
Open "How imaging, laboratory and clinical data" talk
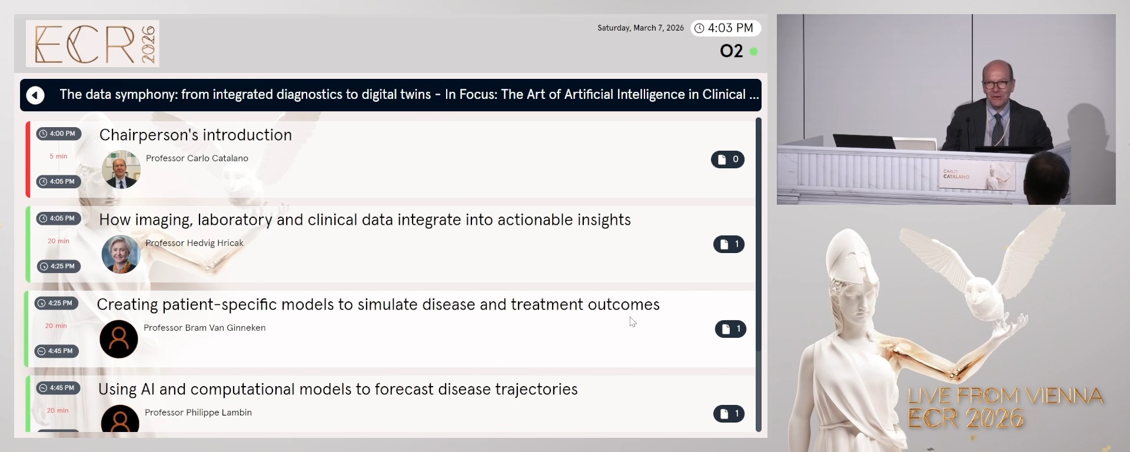pos(364,220)
